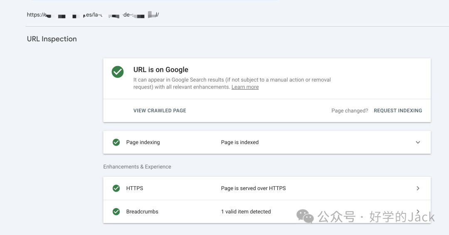
Task: Click the Learn more link
Action: pos(245,87)
